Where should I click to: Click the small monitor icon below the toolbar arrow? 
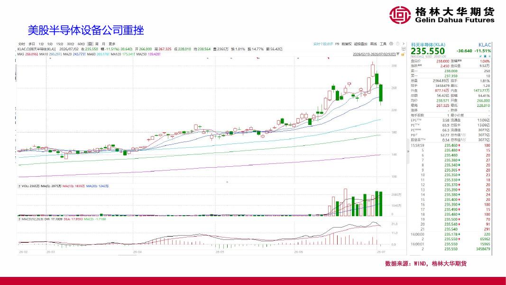(403, 49)
